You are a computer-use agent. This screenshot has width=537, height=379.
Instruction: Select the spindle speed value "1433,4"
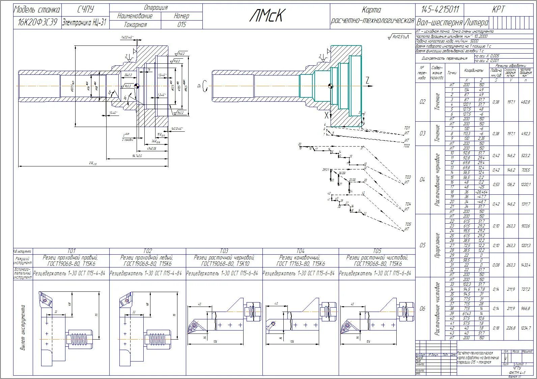pyautogui.click(x=525, y=265)
